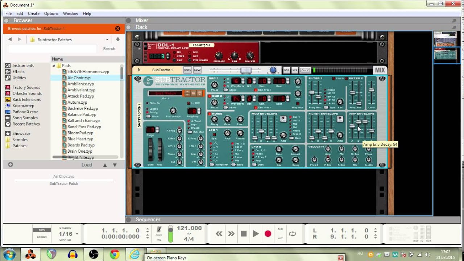Open Rack Extensions in the Browser

(23, 100)
